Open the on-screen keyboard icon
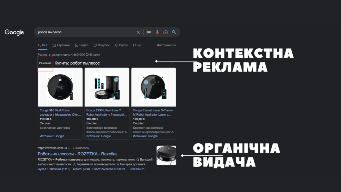 [x=149, y=32]
